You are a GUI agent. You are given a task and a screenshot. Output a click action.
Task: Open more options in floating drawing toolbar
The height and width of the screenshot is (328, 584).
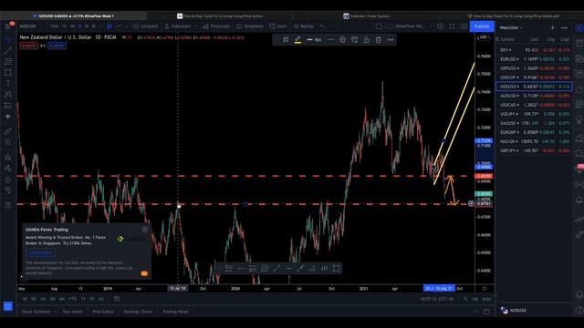[x=391, y=40]
